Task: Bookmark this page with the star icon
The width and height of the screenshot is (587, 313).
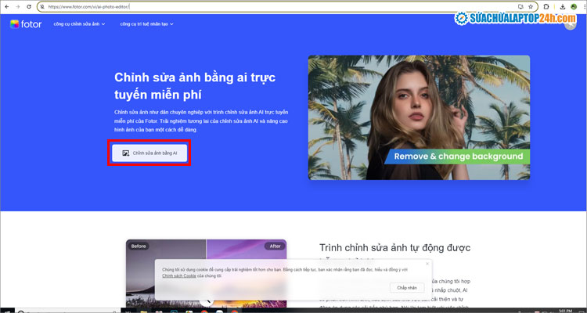Action: 531,7
